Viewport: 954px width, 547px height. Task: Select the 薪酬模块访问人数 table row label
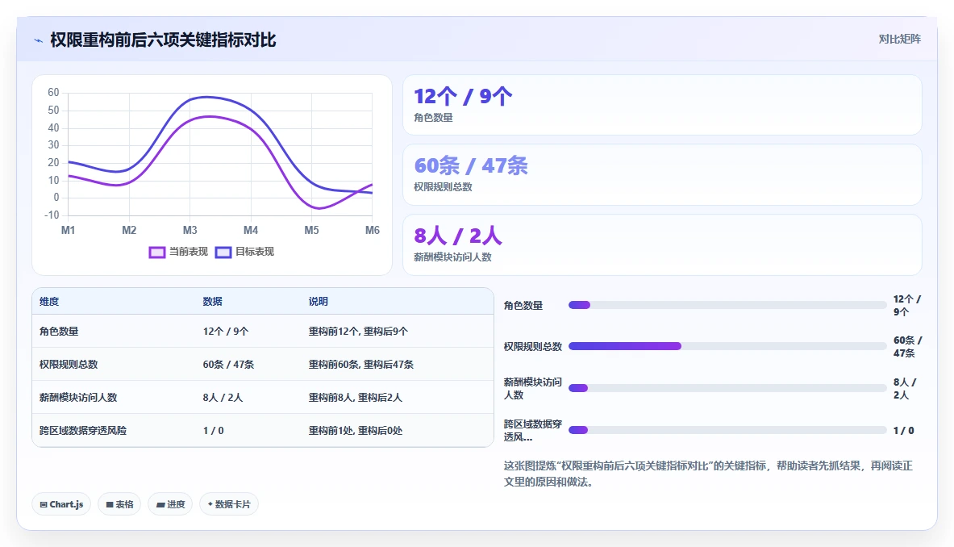pyautogui.click(x=78, y=397)
